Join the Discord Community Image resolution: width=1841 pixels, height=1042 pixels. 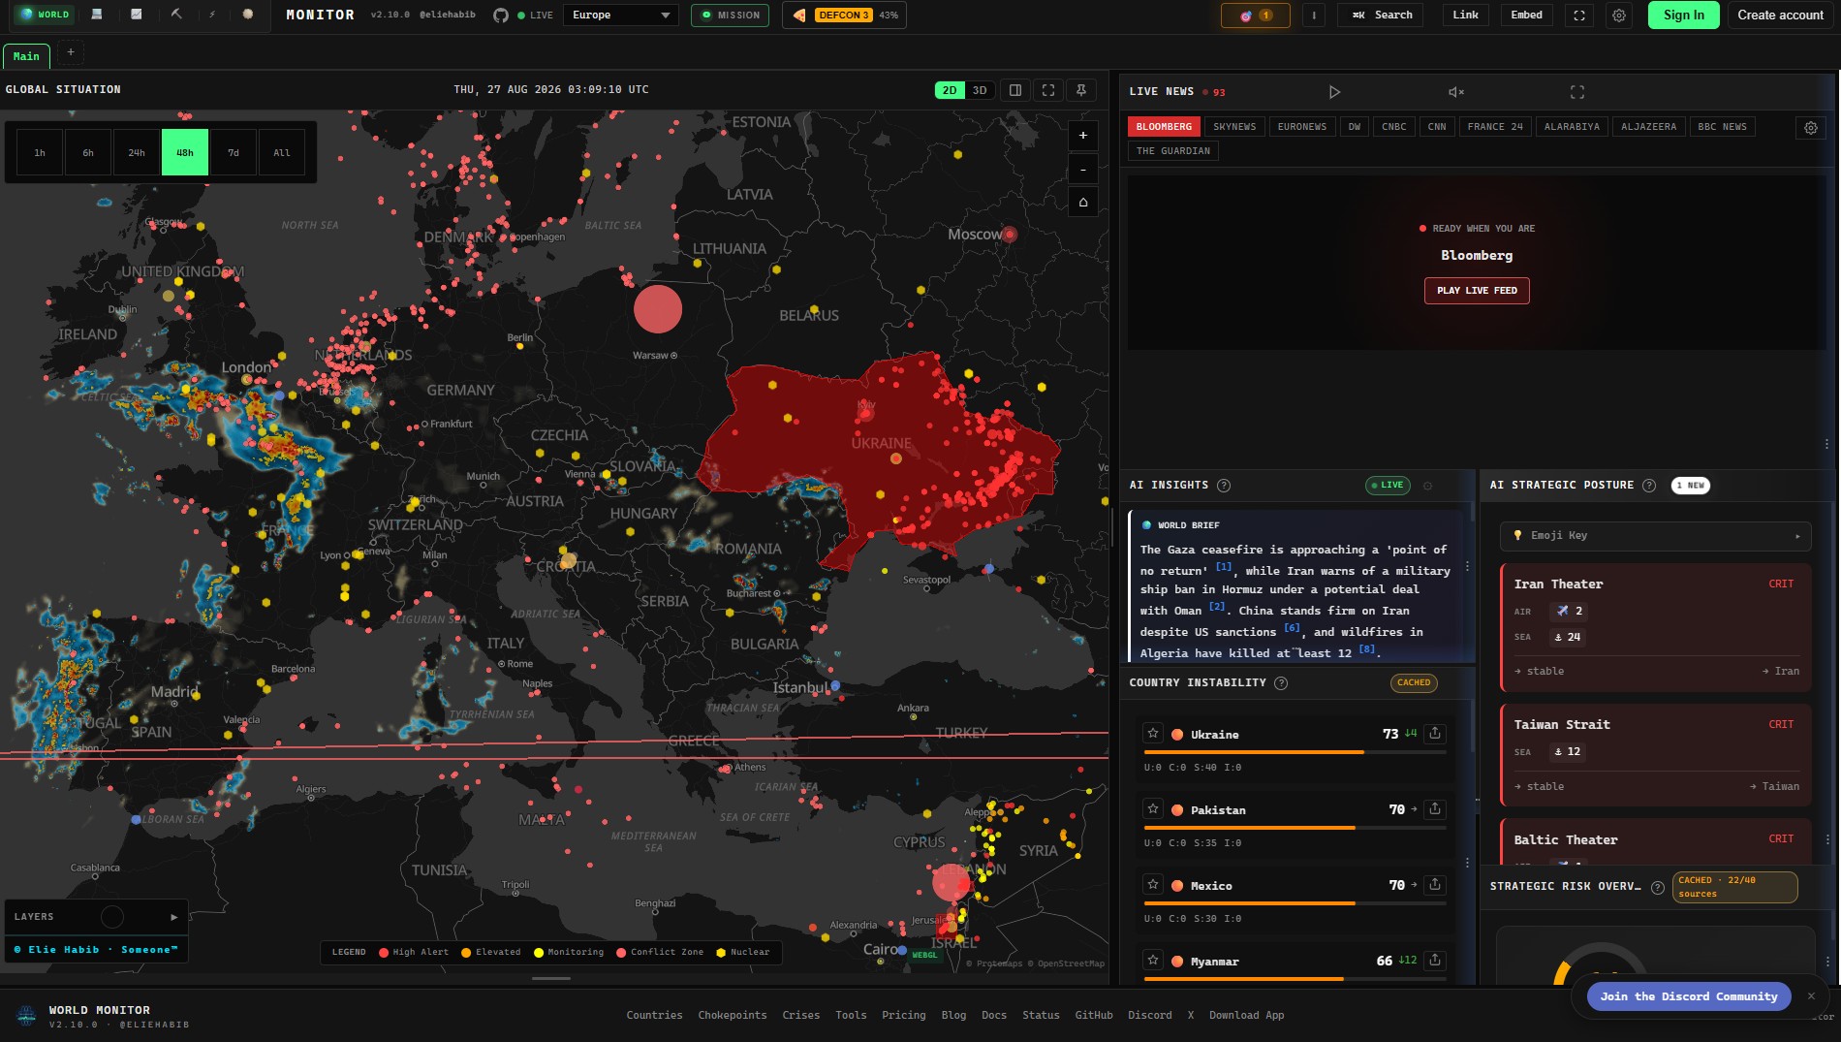click(x=1688, y=996)
